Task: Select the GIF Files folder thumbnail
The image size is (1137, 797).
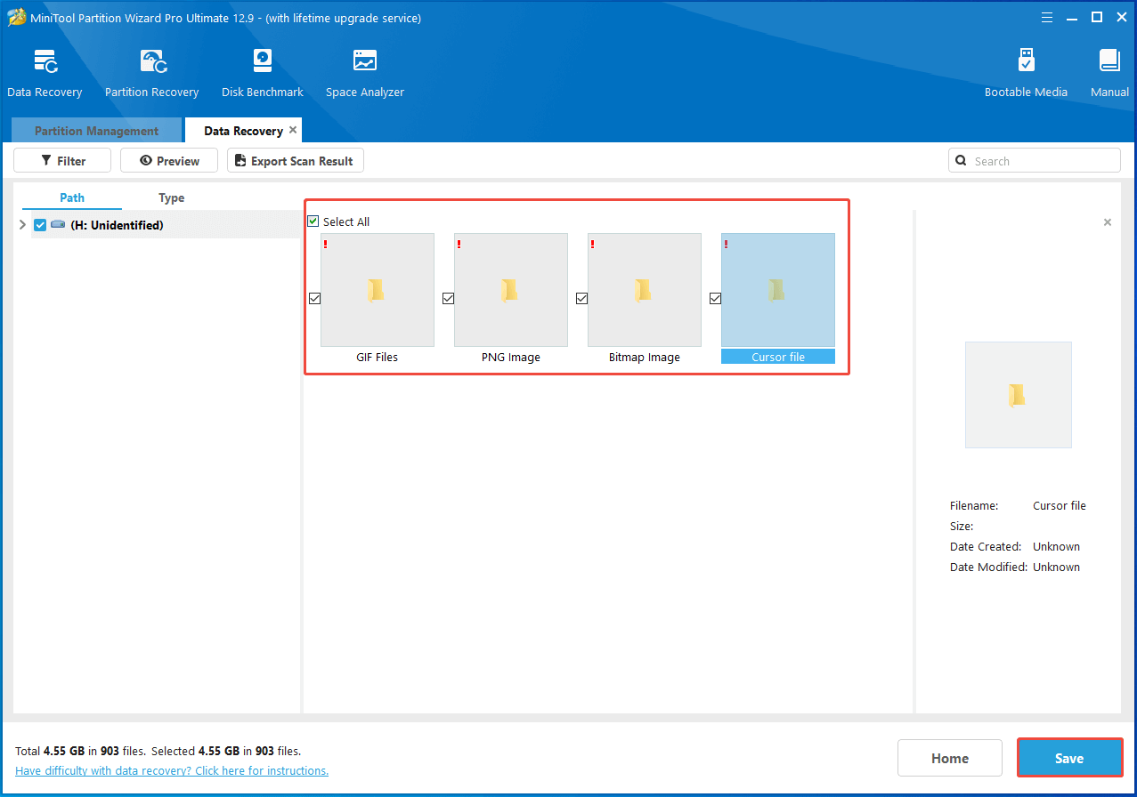Action: click(378, 290)
